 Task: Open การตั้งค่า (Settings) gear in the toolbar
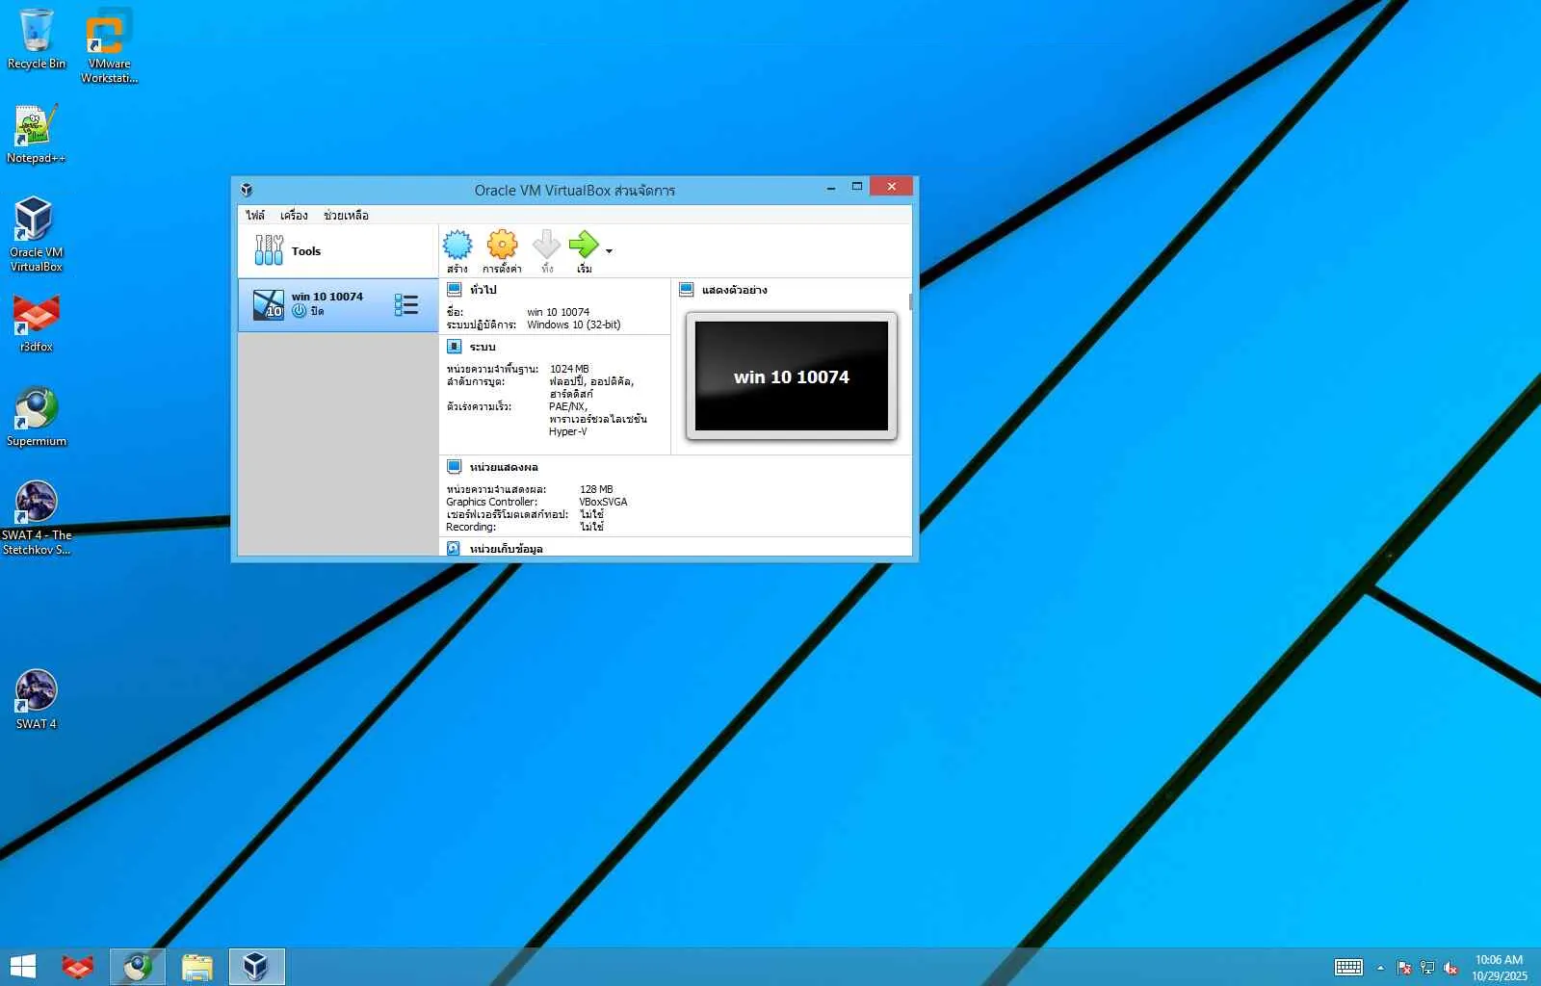pos(502,251)
